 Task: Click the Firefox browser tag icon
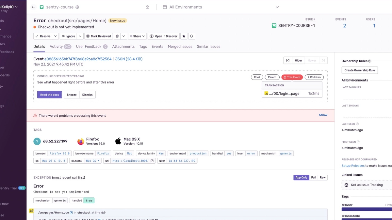80,141
